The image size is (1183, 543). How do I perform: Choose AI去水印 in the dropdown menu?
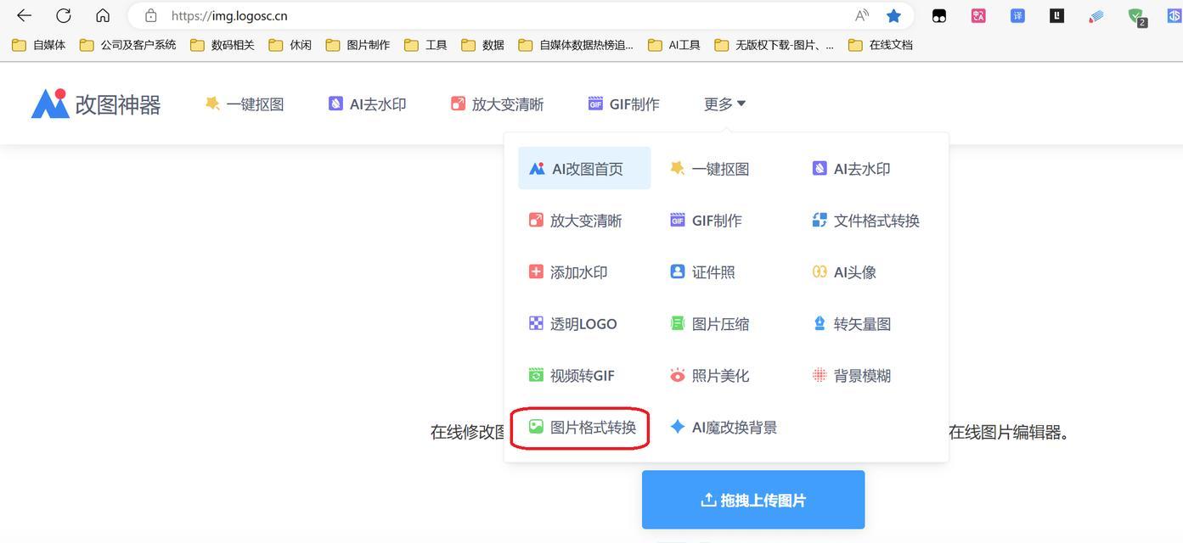tap(851, 169)
